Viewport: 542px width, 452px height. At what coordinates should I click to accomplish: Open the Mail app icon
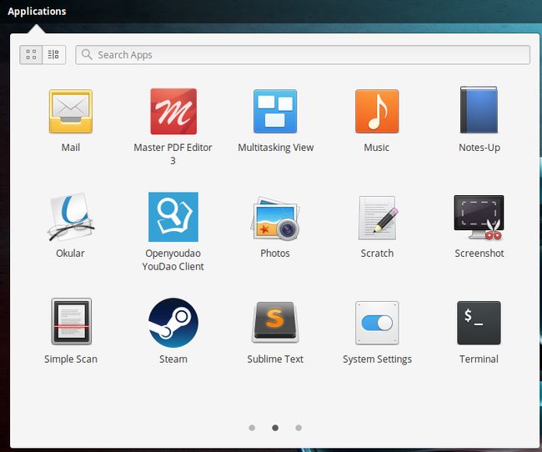pyautogui.click(x=71, y=112)
